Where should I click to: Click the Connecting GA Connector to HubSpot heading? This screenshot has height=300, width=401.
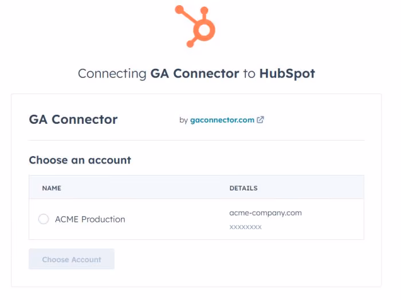pos(196,74)
